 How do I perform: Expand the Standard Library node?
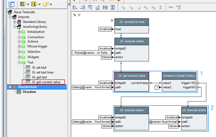[15, 22]
